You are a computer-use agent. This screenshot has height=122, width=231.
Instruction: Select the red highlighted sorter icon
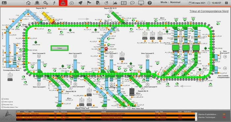tap(63, 3)
